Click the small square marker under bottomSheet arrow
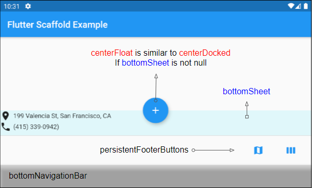This screenshot has height=188, width=312. tap(247, 117)
